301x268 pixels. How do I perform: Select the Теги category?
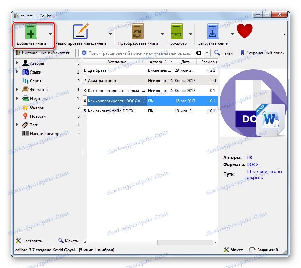click(34, 125)
